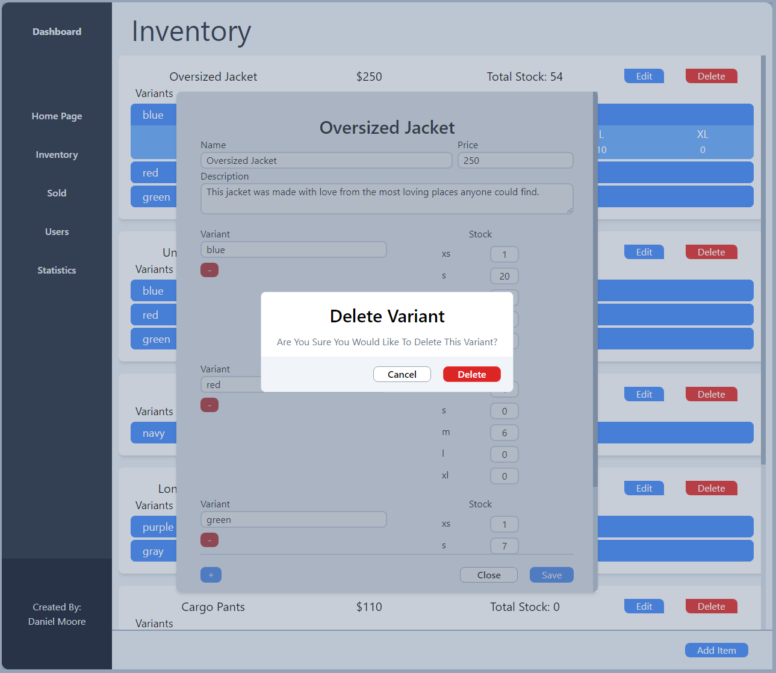Delete the Oversized Jacket item
The image size is (776, 673).
point(711,76)
